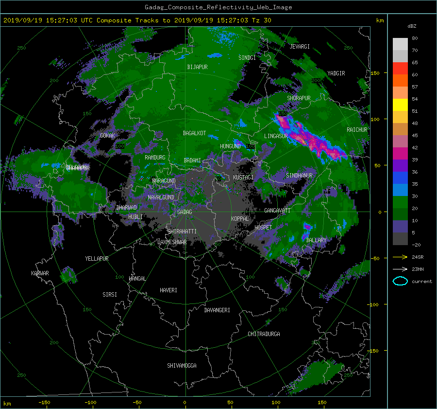The width and height of the screenshot is (437, 409).
Task: Click the HAVERI city label
Action: 168,290
